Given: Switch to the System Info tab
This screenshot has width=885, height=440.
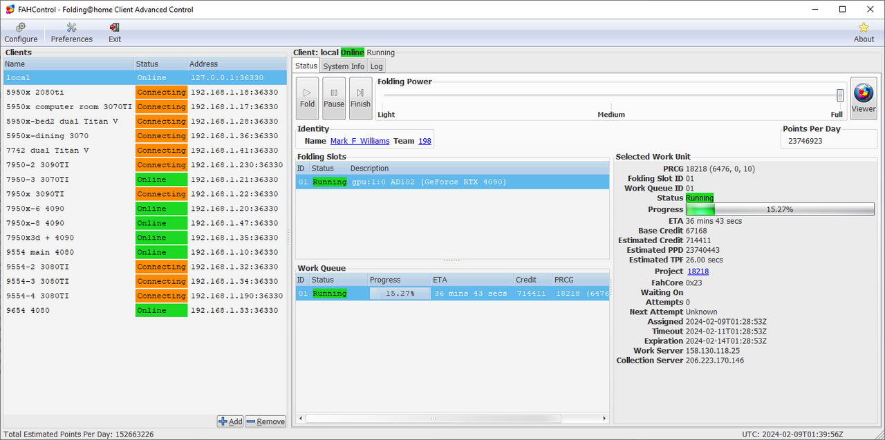Looking at the screenshot, I should click(x=343, y=66).
